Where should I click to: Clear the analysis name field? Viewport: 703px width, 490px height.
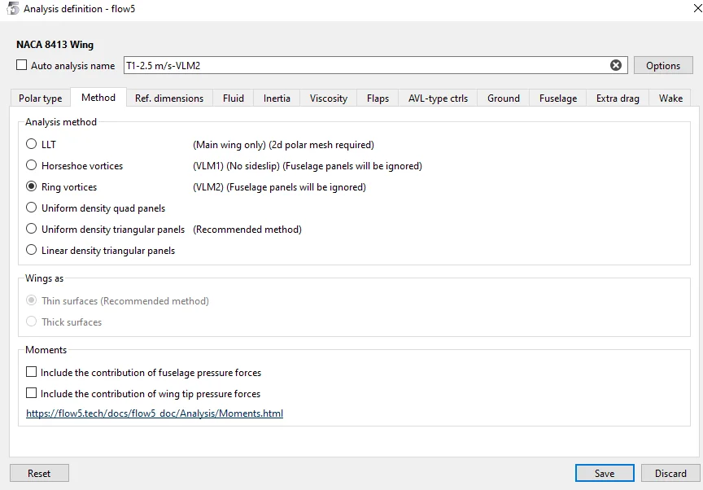616,65
